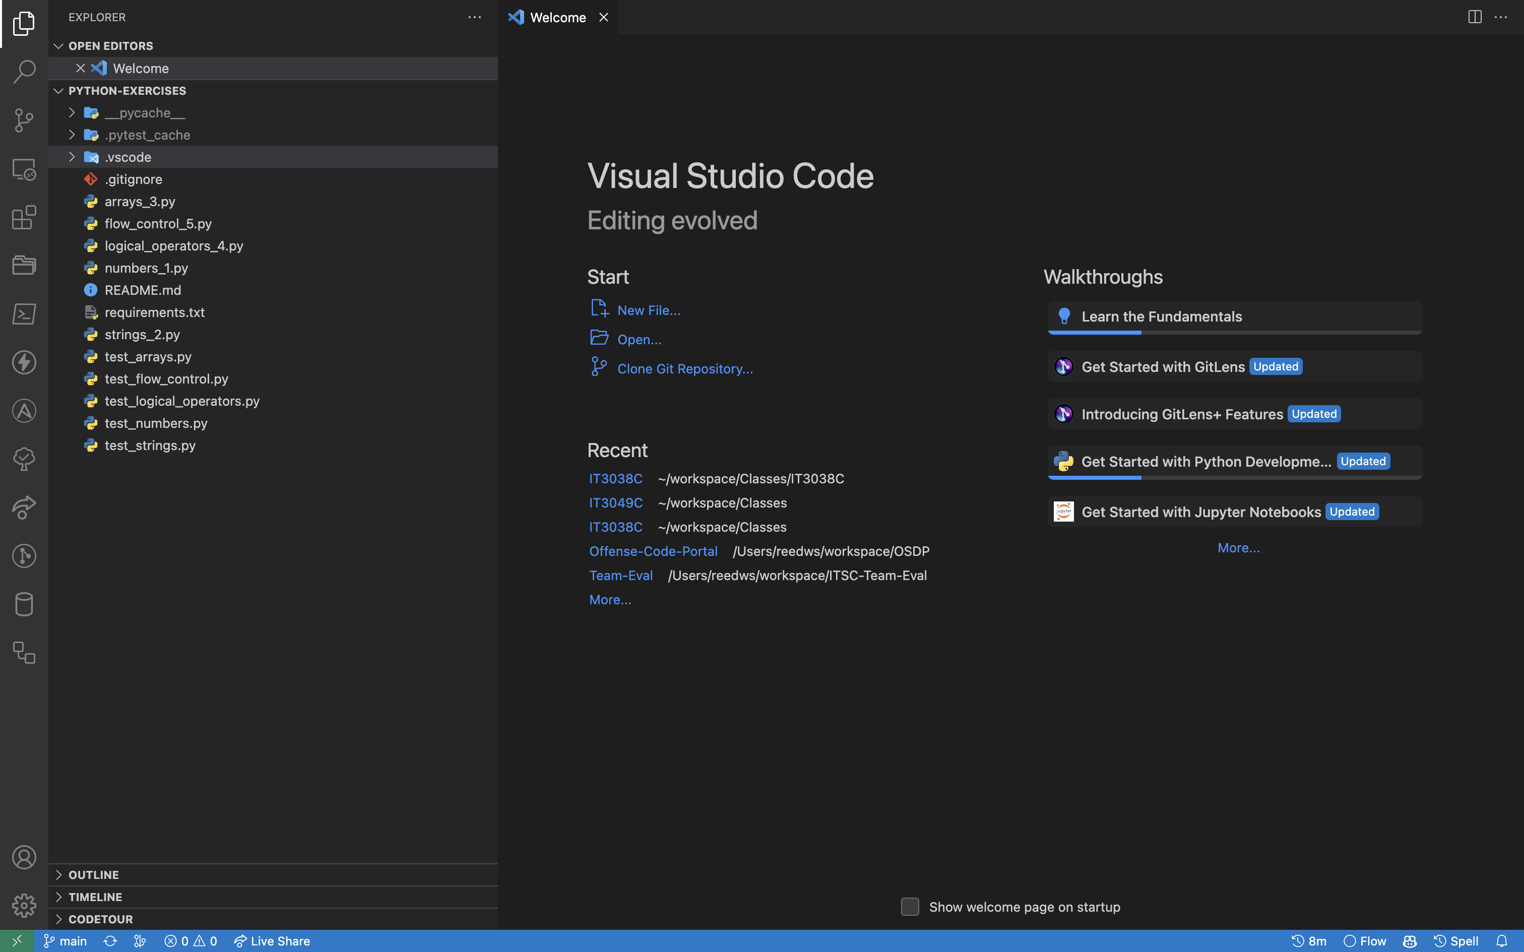
Task: Open Learn the Fundamentals walkthrough
Action: point(1234,316)
